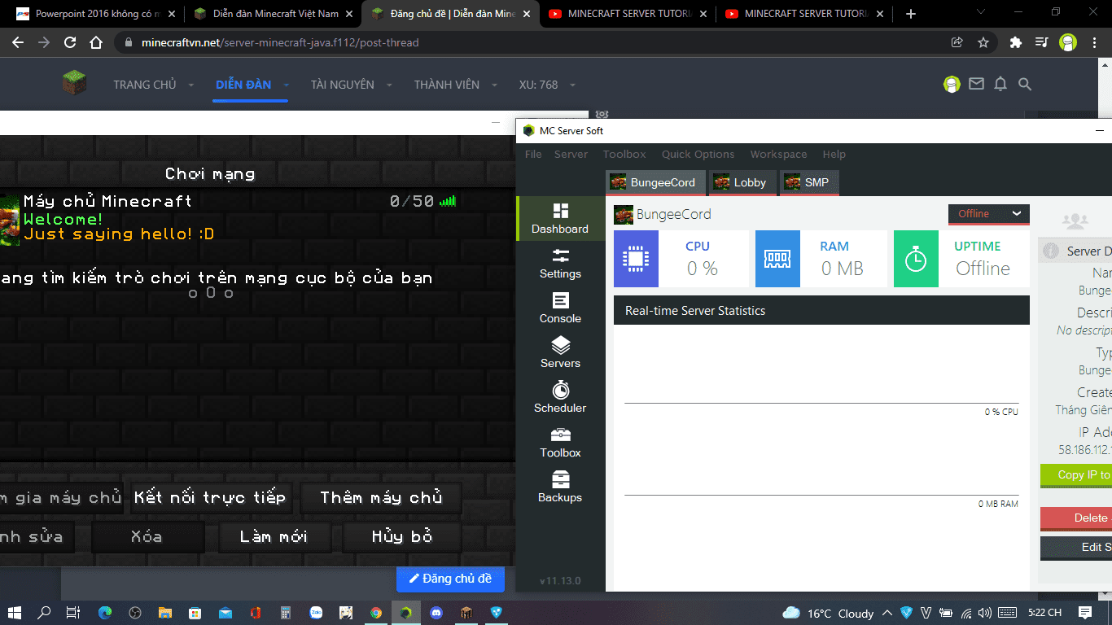Open the Settings sliders icon in sidebar
The width and height of the screenshot is (1112, 625).
click(561, 256)
